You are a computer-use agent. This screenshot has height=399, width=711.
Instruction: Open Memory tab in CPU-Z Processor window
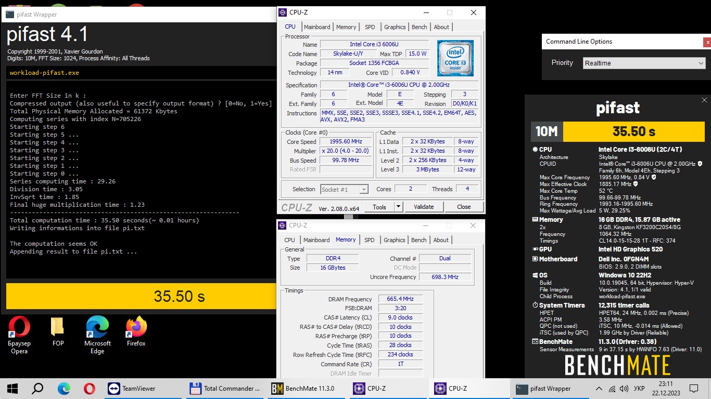(x=346, y=27)
